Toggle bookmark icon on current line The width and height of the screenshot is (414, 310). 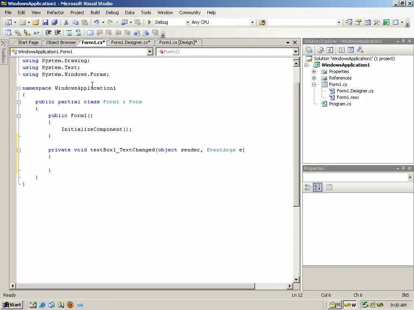tap(90, 32)
